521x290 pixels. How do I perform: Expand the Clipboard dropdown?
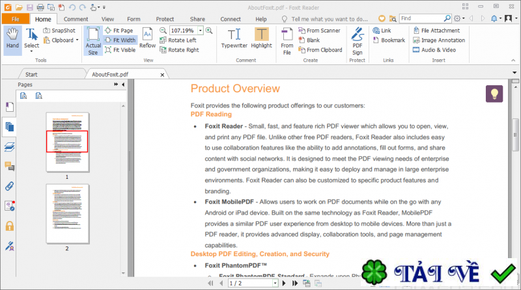(x=76, y=40)
